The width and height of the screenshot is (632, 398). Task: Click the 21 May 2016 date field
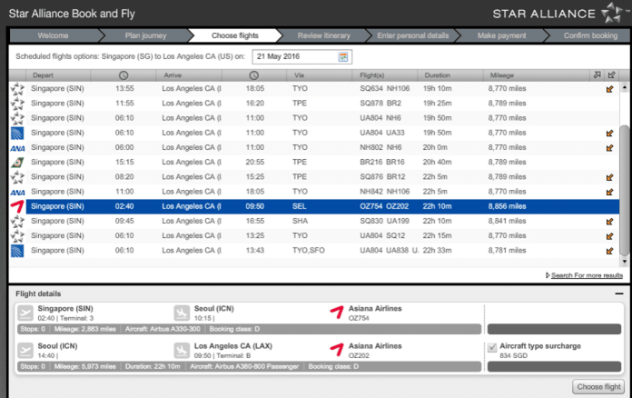tap(301, 57)
